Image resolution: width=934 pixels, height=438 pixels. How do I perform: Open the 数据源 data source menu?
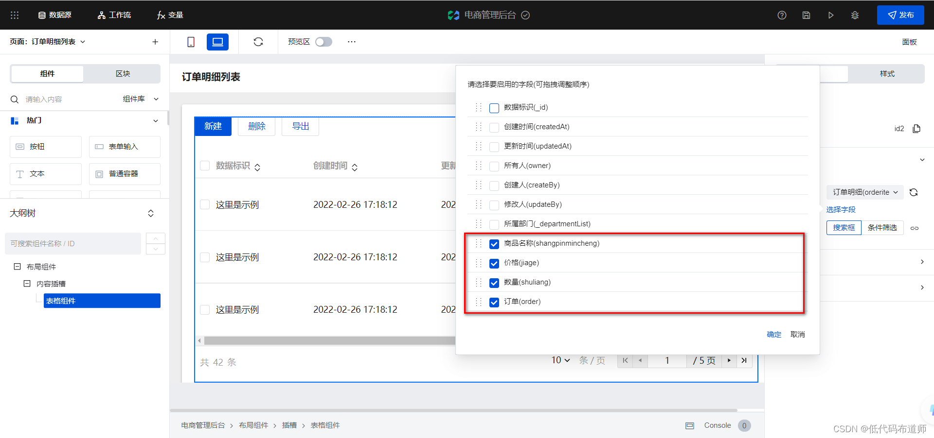tap(55, 15)
